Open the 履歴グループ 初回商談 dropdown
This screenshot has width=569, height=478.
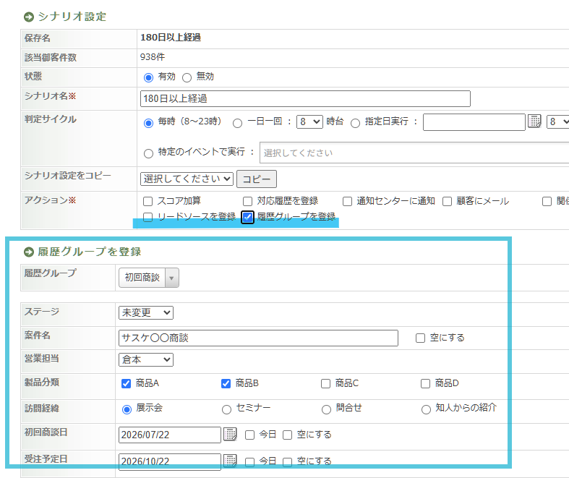coord(149,278)
